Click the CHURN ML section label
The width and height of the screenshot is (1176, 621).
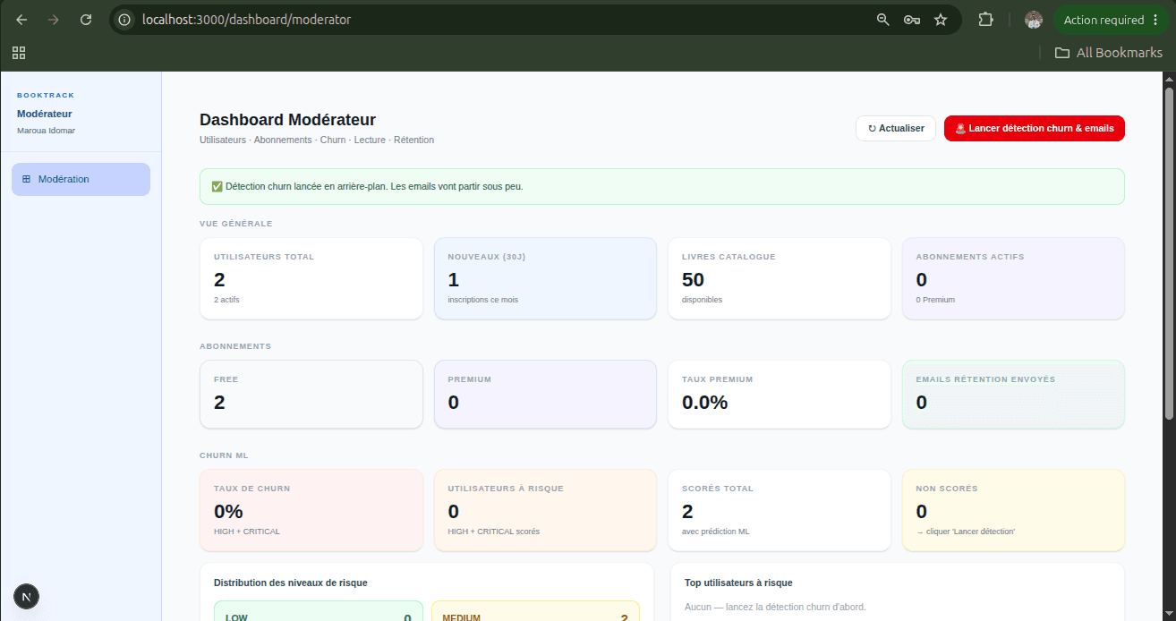(x=224, y=455)
